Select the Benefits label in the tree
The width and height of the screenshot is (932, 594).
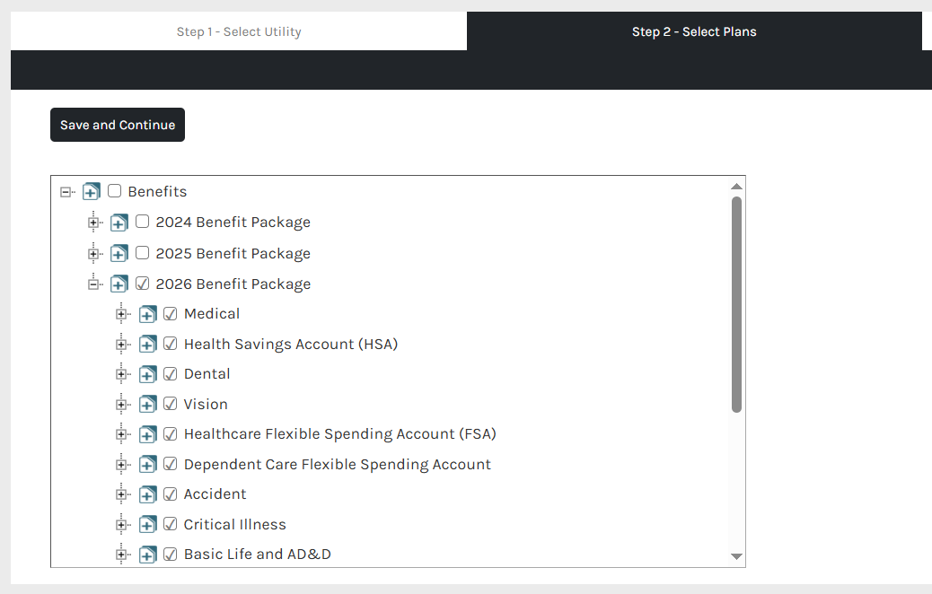[157, 191]
